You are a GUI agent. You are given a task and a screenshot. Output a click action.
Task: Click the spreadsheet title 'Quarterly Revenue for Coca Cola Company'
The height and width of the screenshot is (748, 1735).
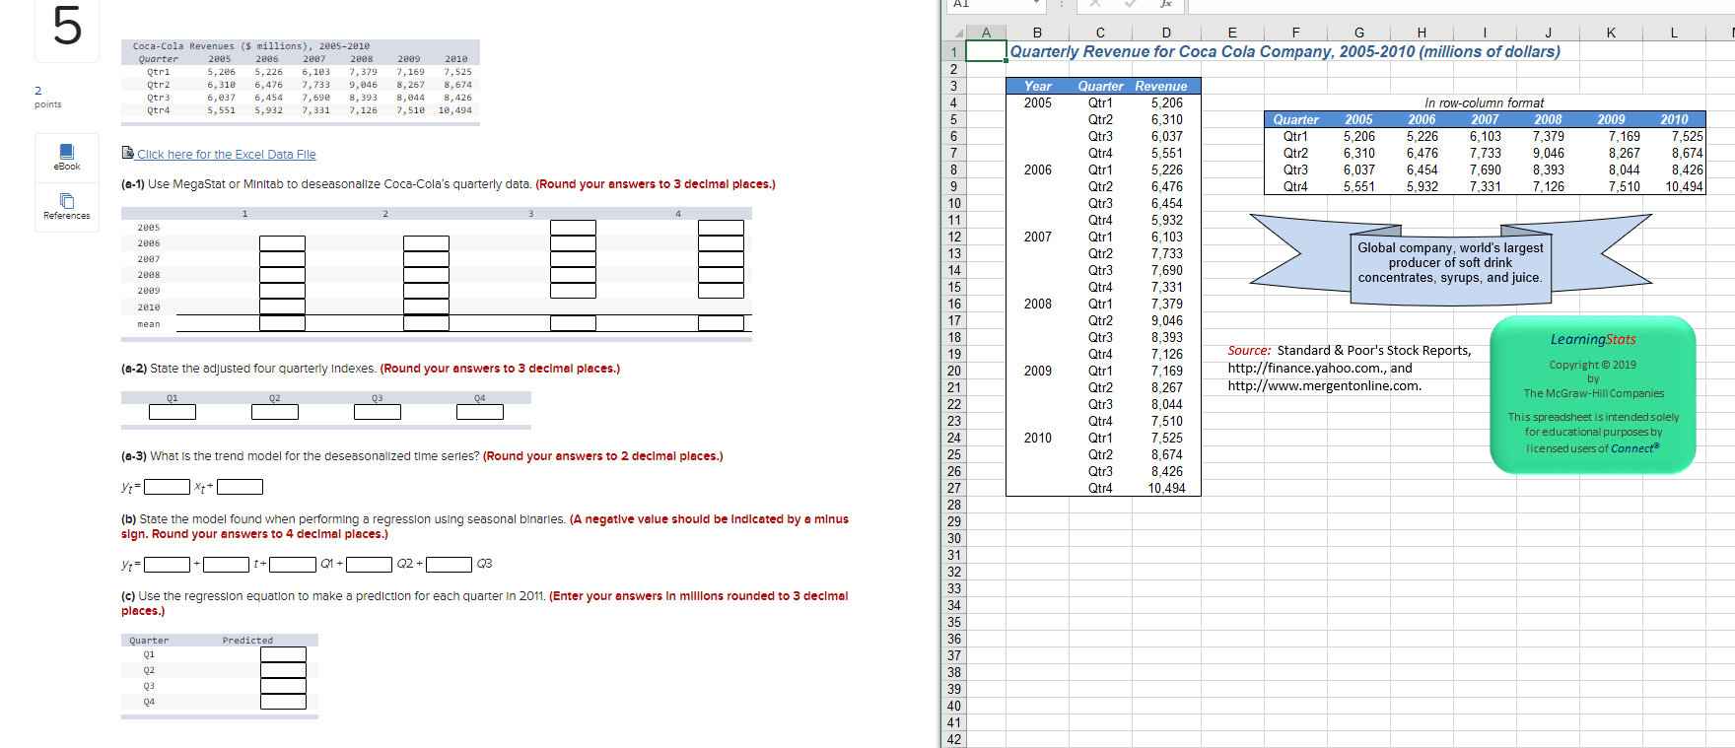pyautogui.click(x=1285, y=51)
